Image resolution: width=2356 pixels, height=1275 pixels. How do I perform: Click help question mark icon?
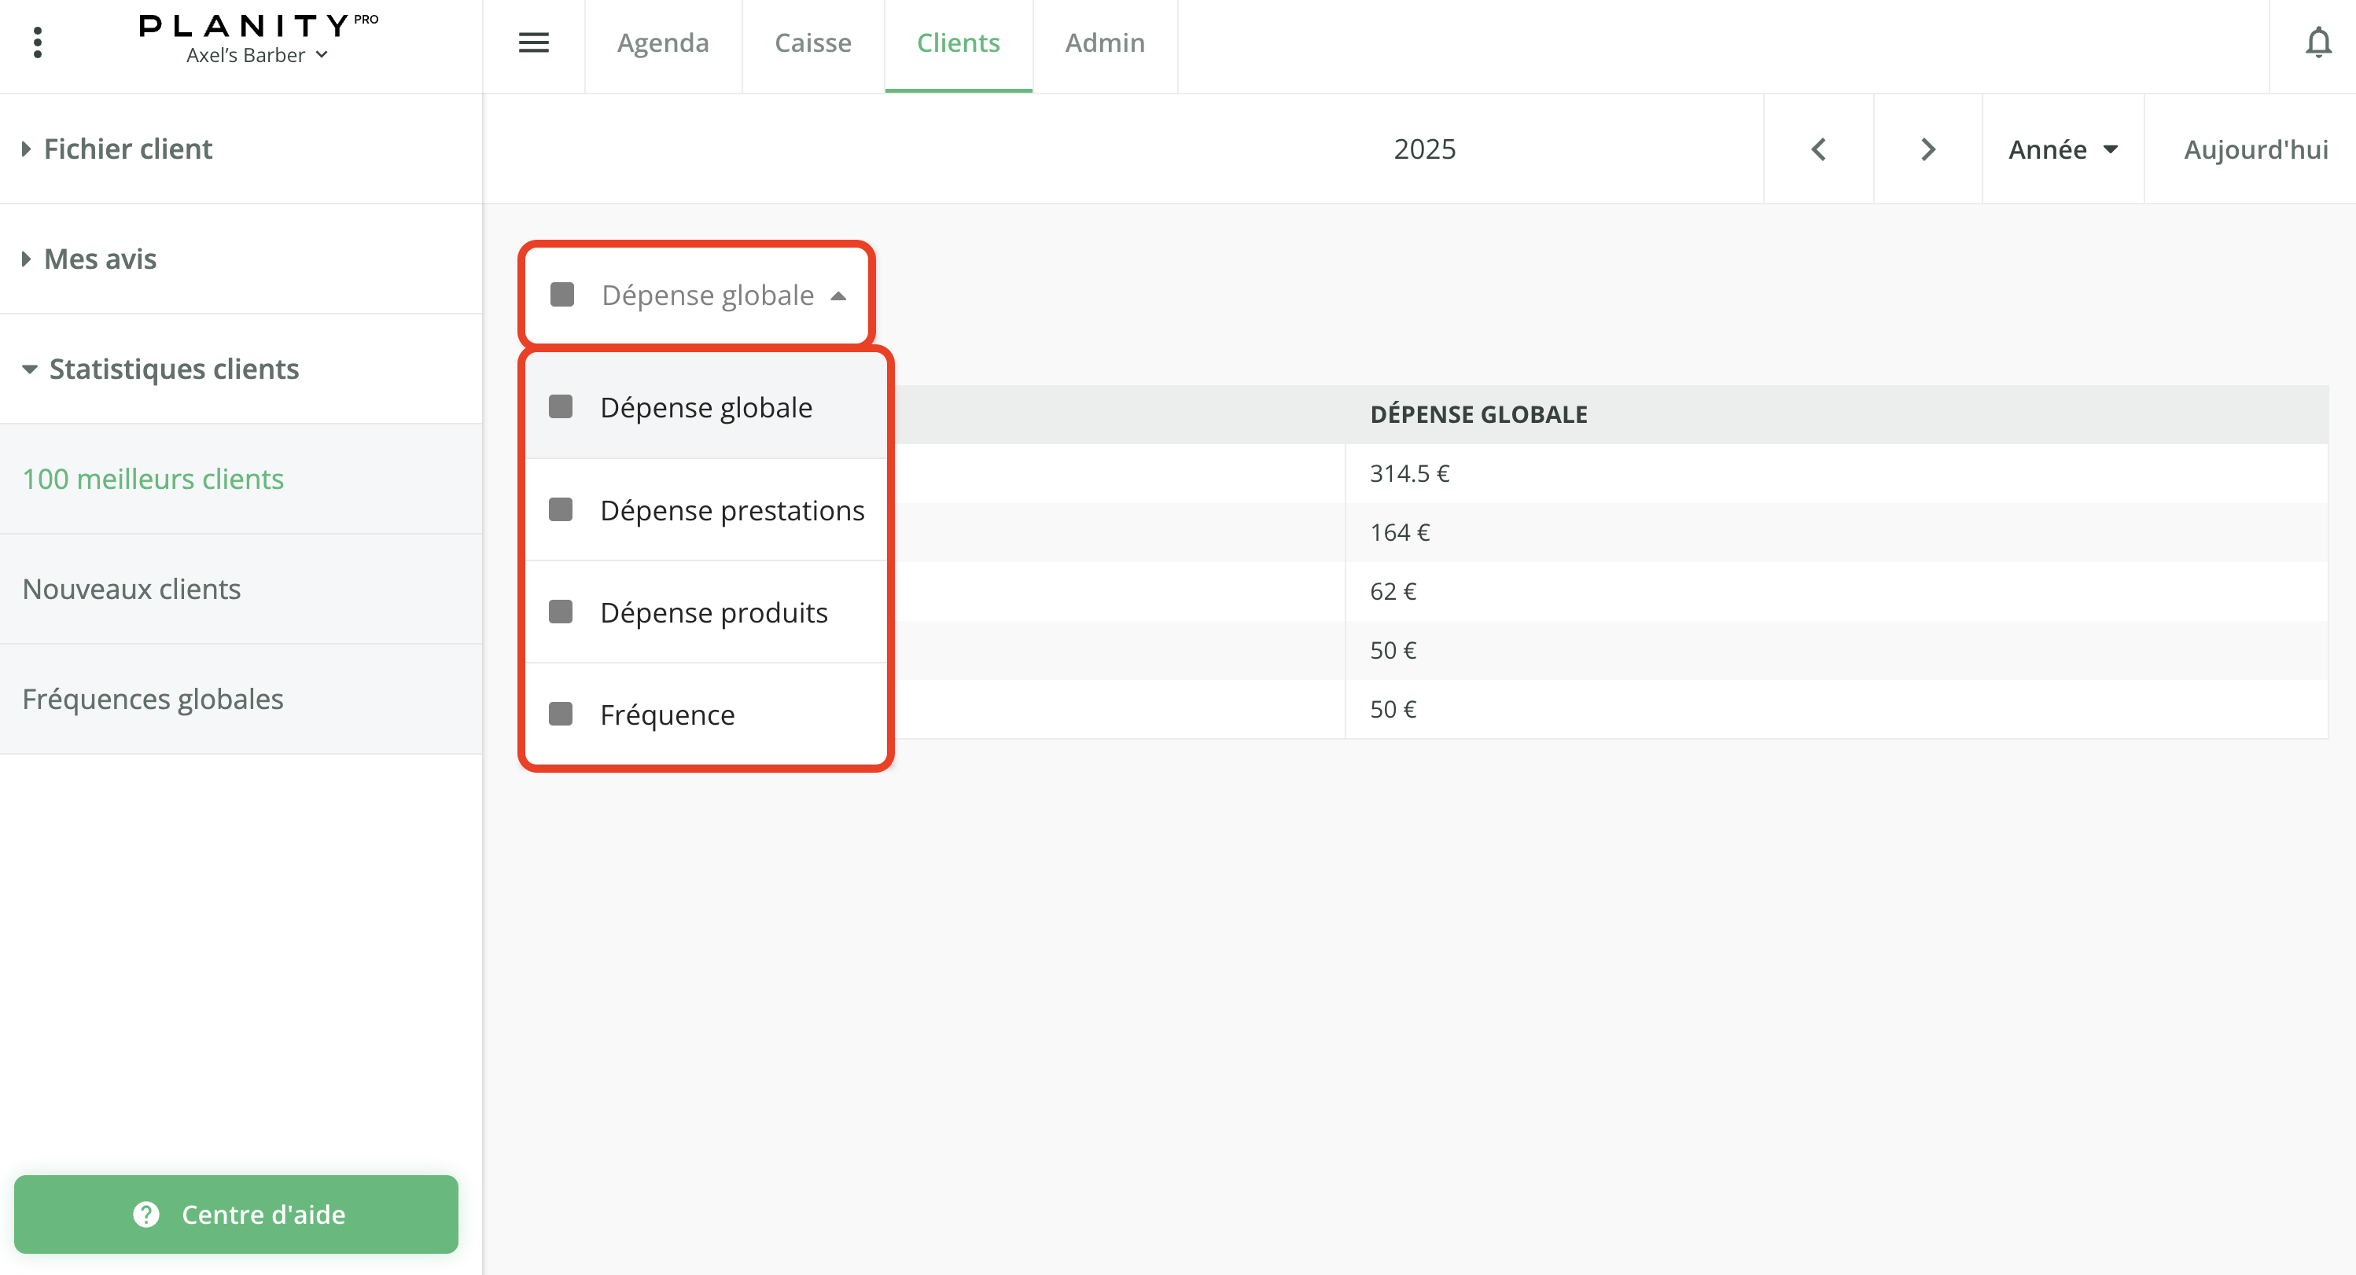click(146, 1214)
